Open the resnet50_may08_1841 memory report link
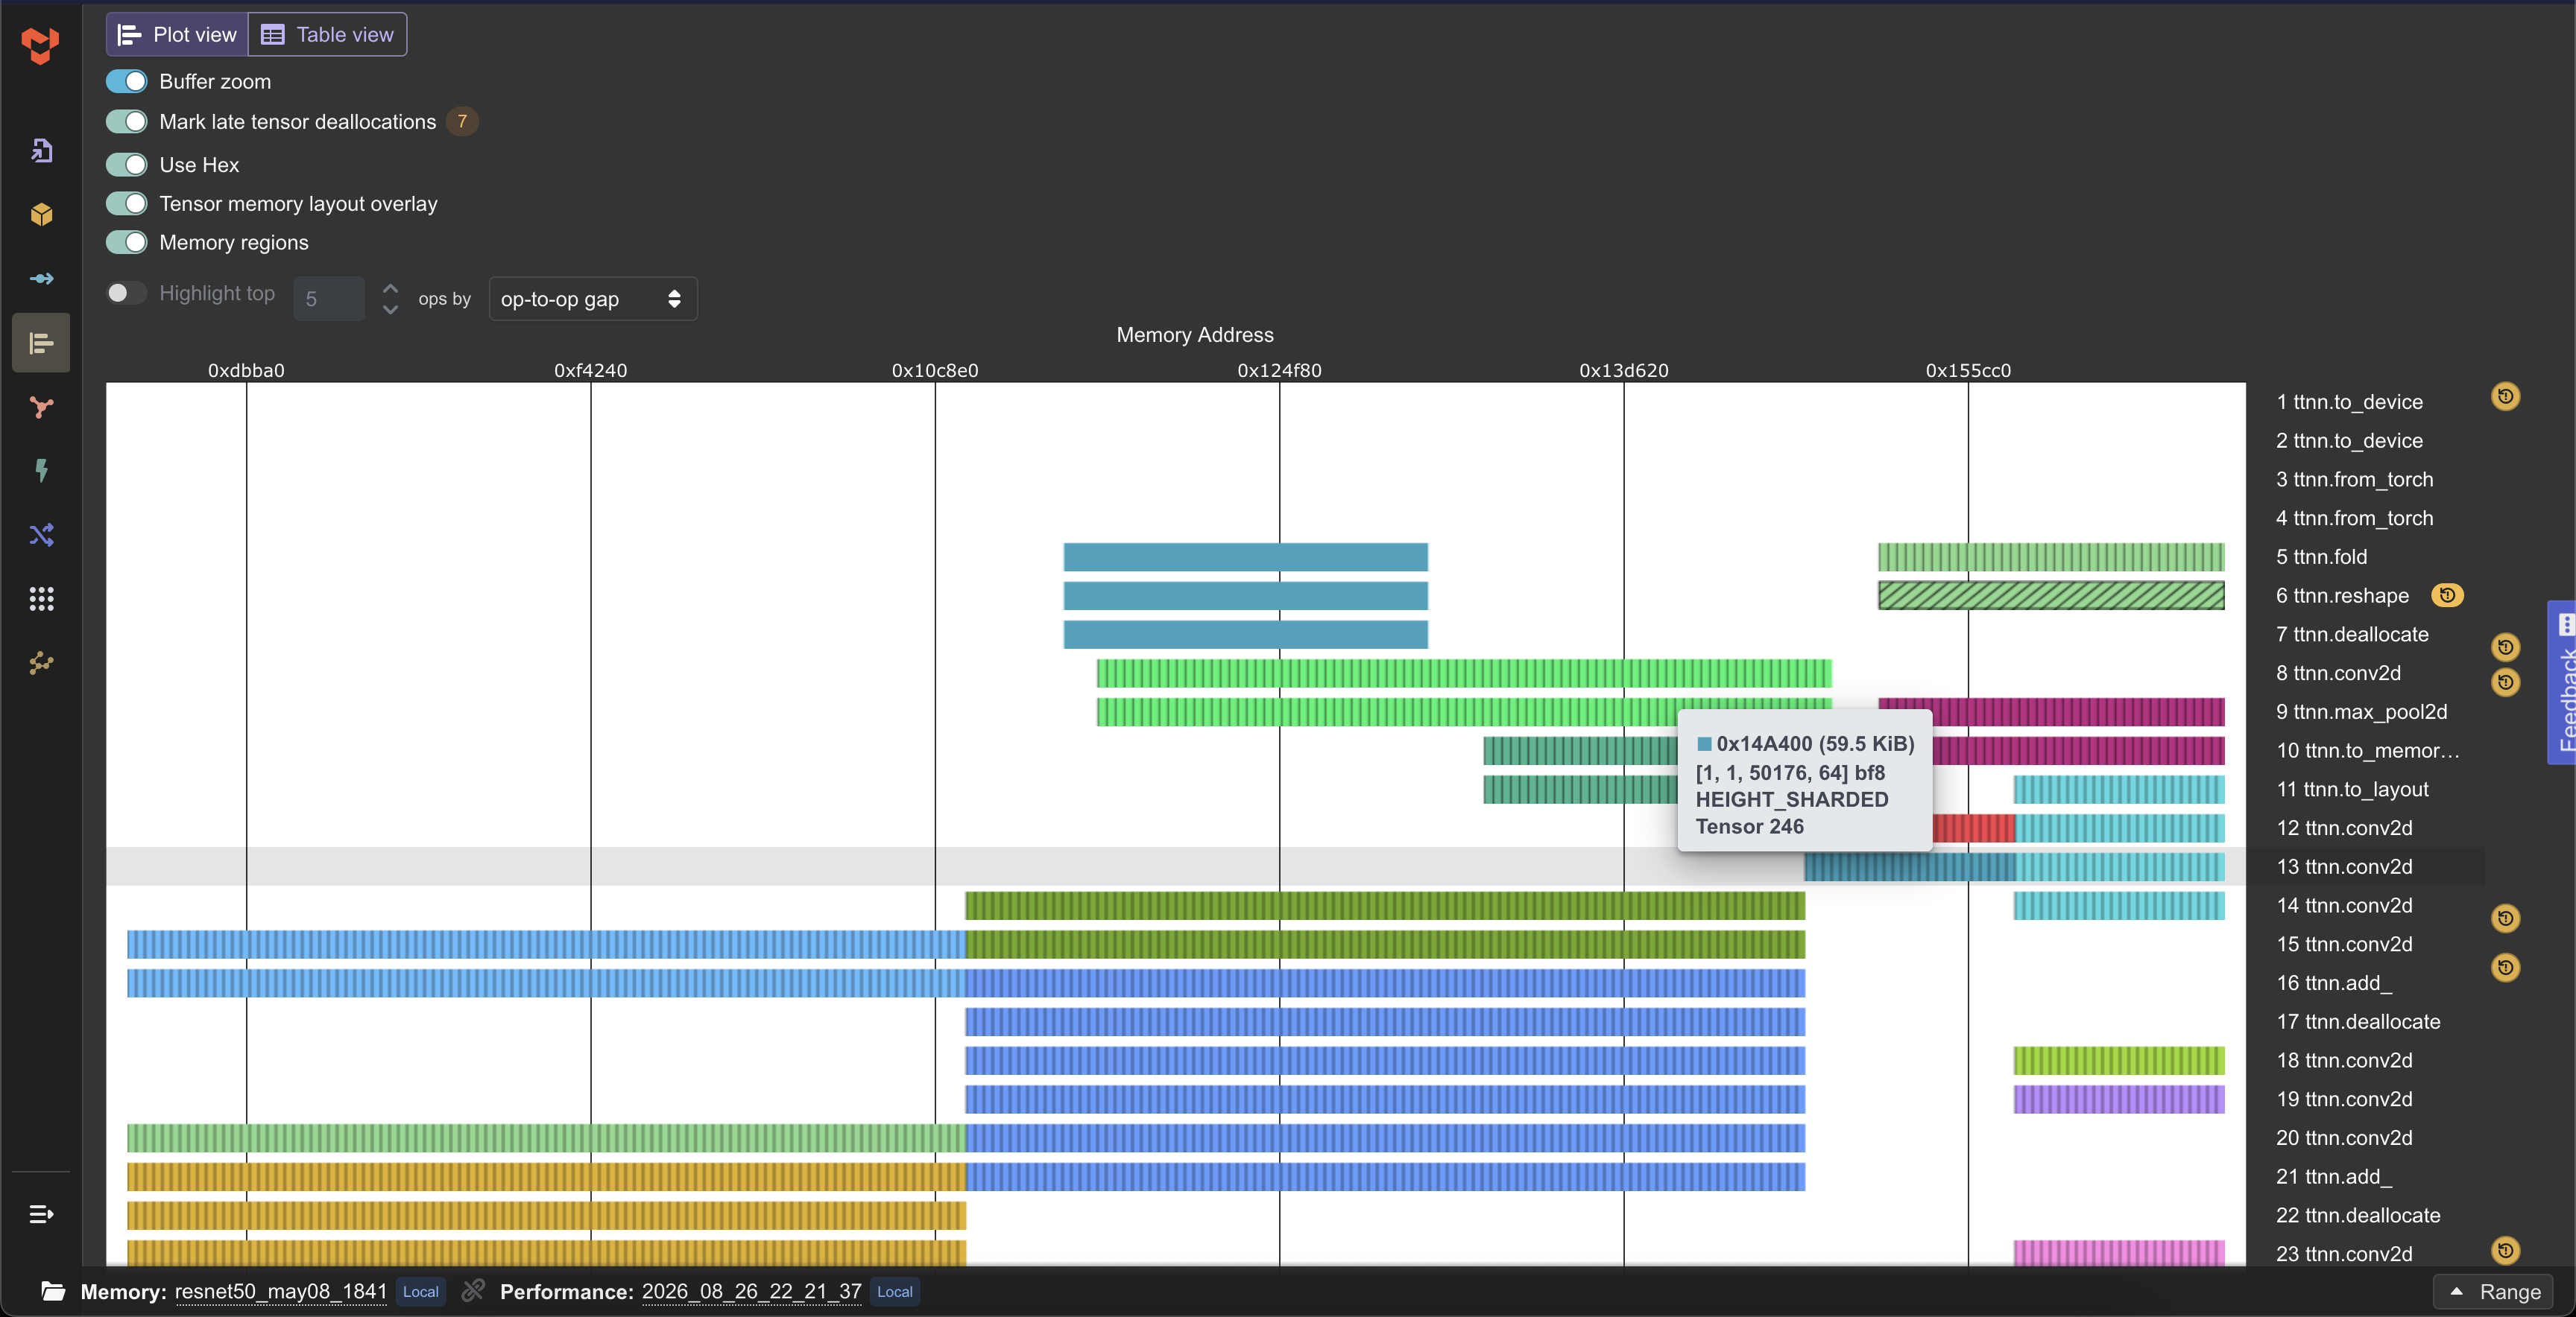This screenshot has width=2576, height=1317. point(281,1291)
